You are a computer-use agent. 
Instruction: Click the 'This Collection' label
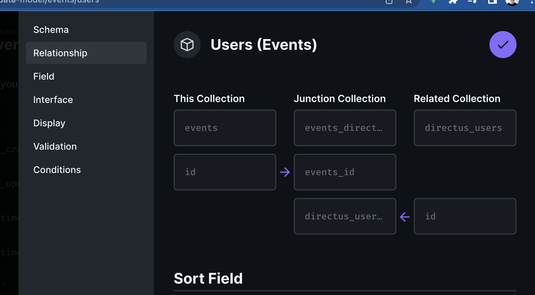(209, 99)
